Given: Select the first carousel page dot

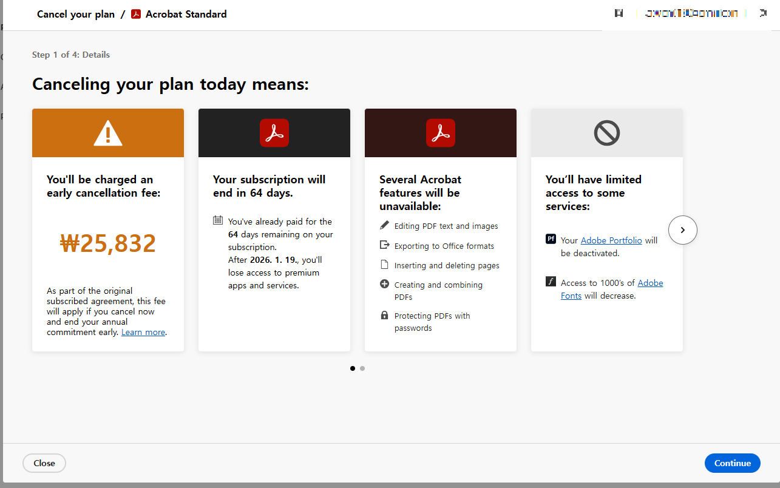Looking at the screenshot, I should pos(353,368).
